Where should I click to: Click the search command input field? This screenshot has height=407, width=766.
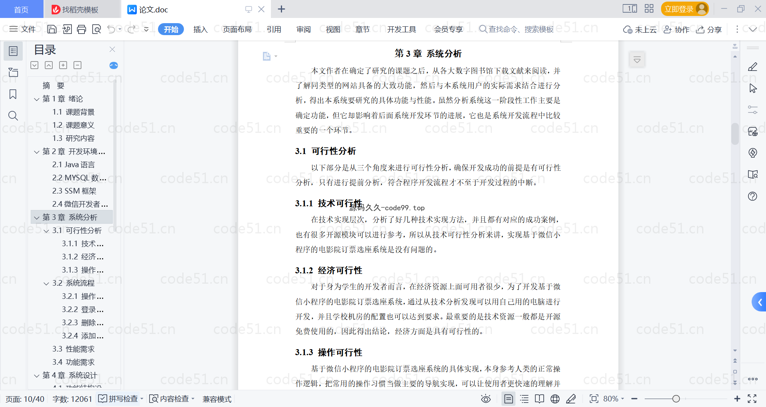pyautogui.click(x=517, y=29)
